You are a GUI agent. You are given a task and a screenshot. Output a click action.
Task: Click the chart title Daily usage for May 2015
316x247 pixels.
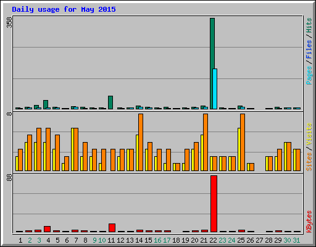[64, 9]
